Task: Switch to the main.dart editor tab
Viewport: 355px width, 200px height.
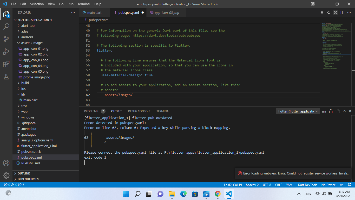Action: 95,12
